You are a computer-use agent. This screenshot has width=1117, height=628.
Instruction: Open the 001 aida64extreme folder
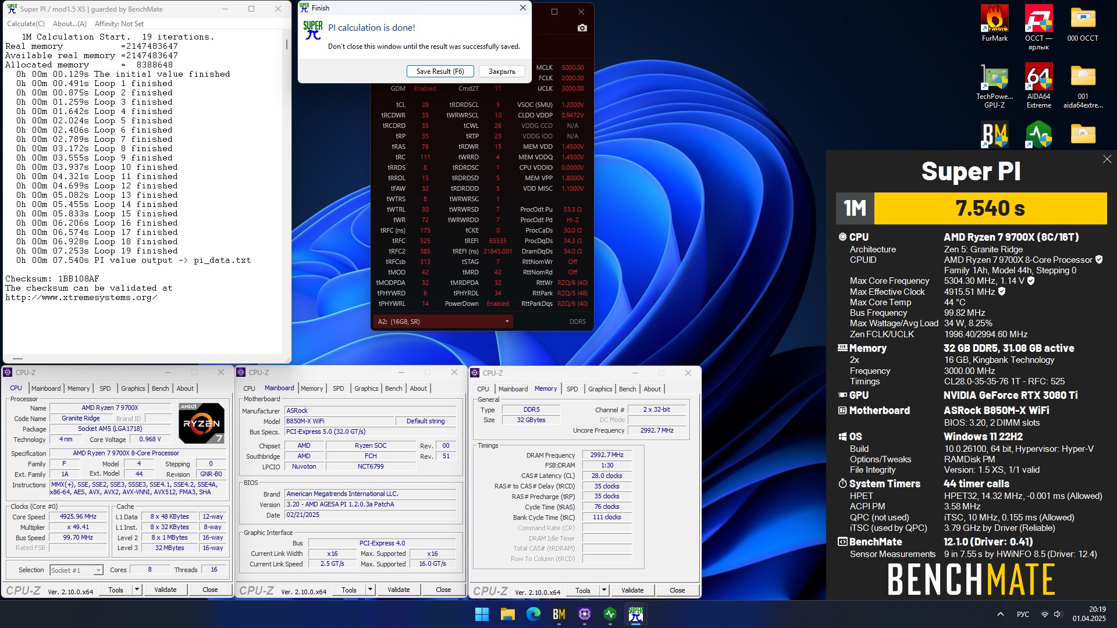coord(1083,85)
